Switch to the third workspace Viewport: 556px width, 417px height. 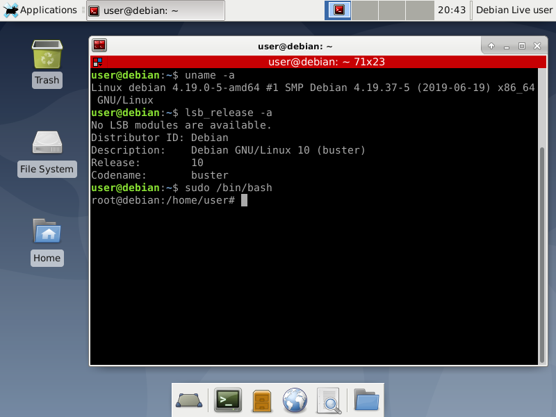click(392, 10)
